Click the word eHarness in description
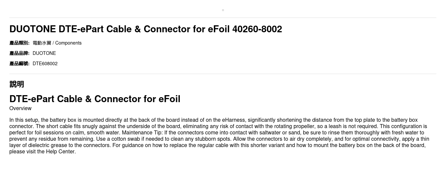 (x=233, y=120)
